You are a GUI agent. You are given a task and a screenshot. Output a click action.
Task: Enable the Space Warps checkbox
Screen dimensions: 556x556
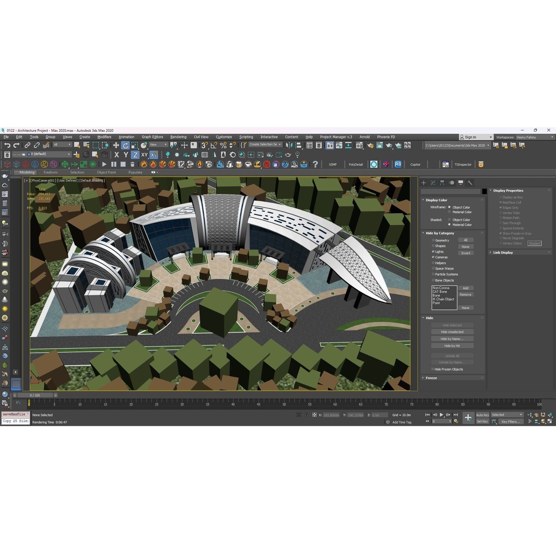tap(433, 268)
